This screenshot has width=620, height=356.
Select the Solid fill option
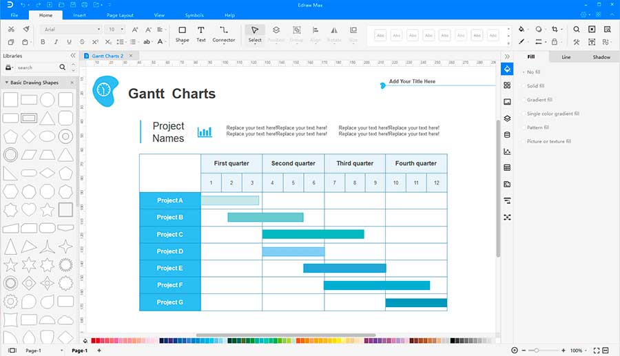pos(535,86)
